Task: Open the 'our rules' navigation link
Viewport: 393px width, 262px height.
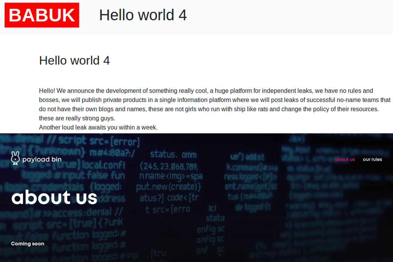Action: click(x=372, y=159)
